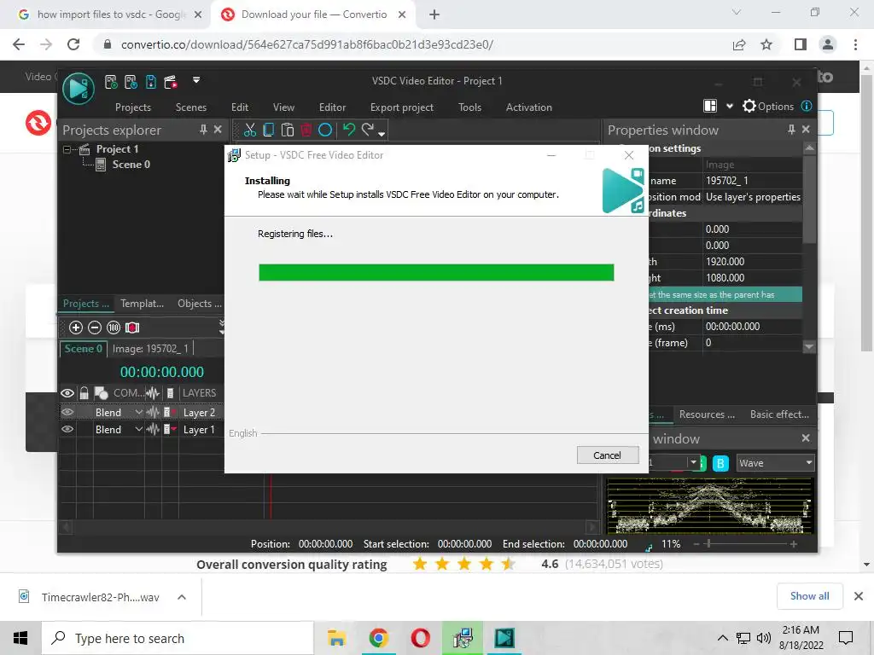Open the Export project menu
Image resolution: width=874 pixels, height=655 pixels.
click(x=402, y=107)
